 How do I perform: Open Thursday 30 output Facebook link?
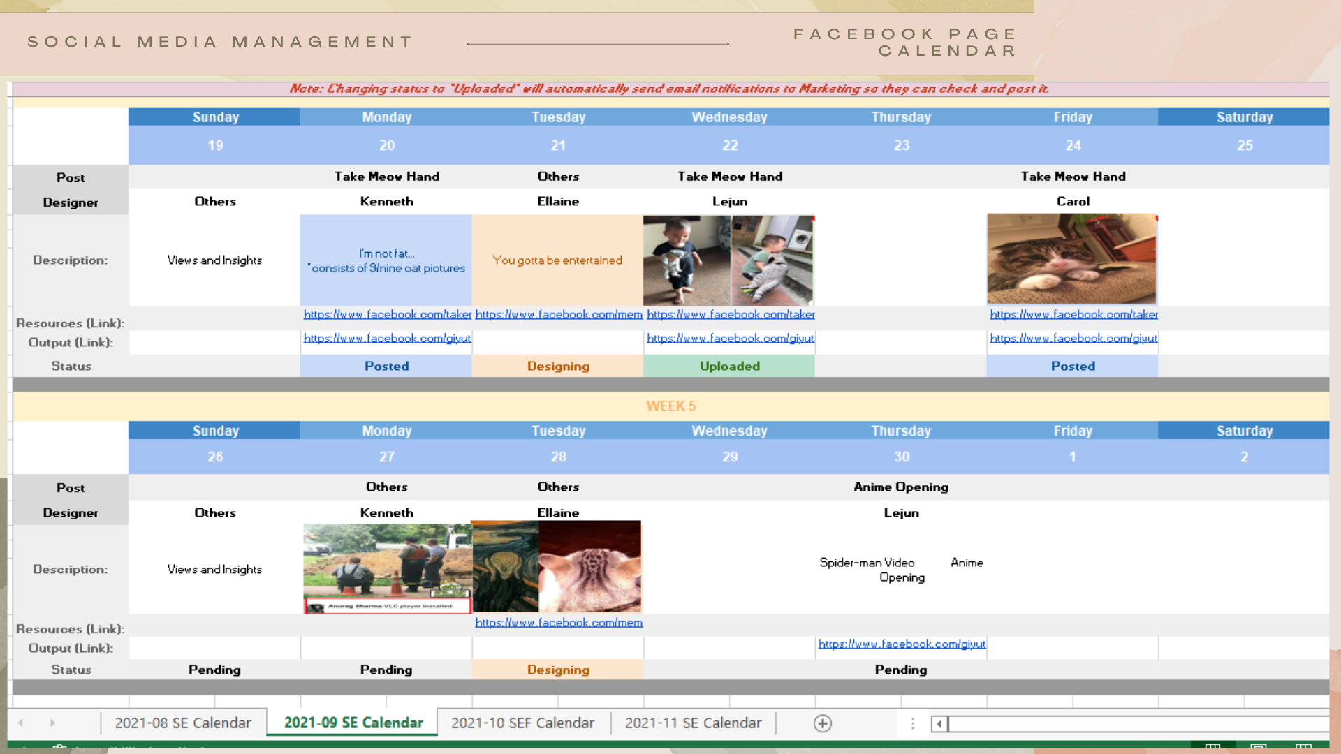point(902,644)
